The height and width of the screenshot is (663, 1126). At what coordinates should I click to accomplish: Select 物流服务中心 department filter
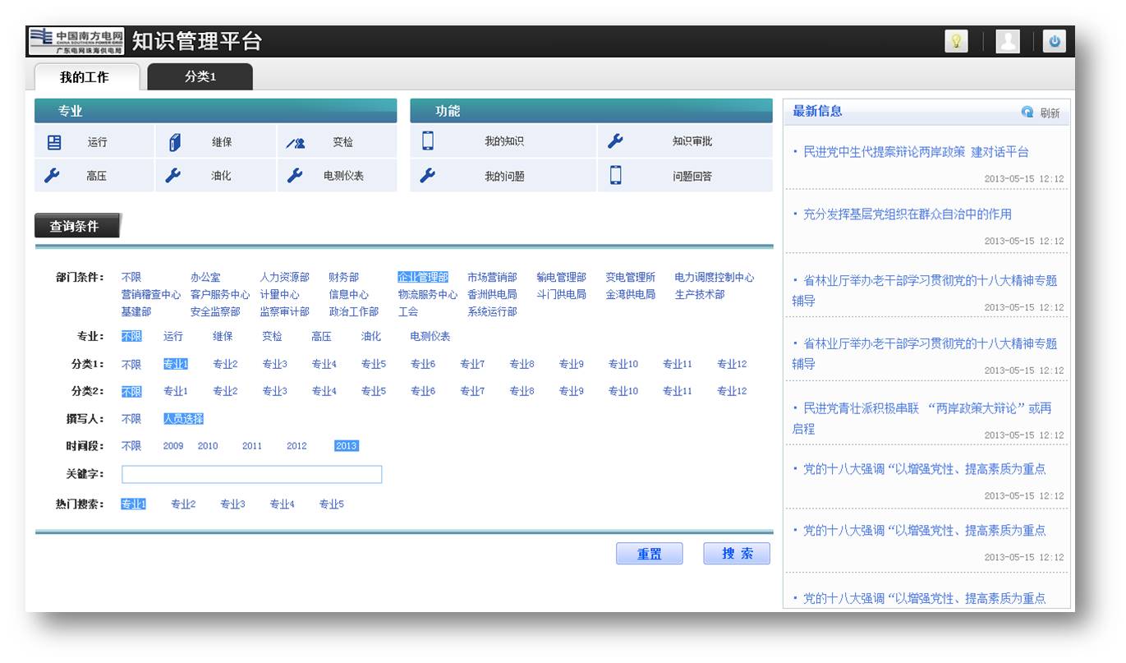pyautogui.click(x=428, y=294)
